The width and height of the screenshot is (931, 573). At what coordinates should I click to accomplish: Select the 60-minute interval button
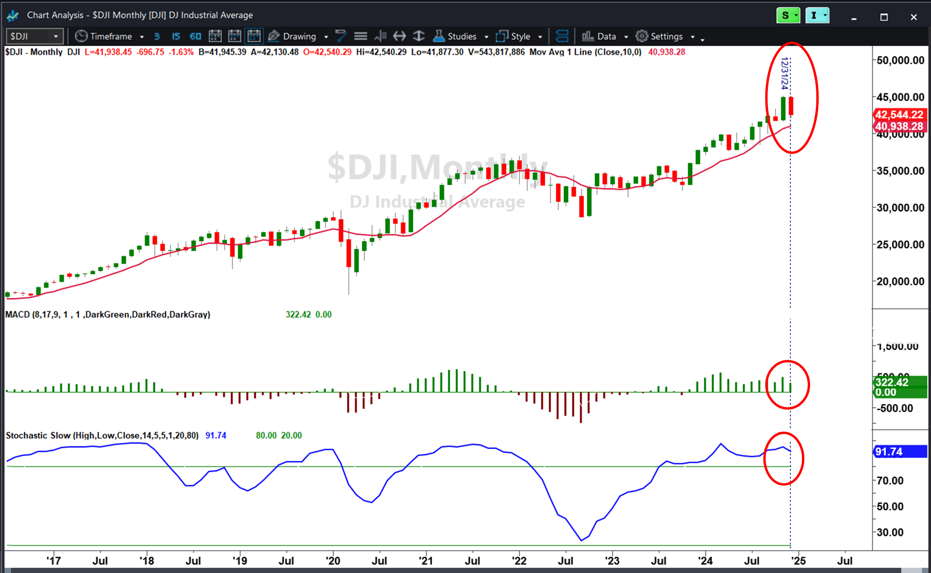click(x=195, y=36)
